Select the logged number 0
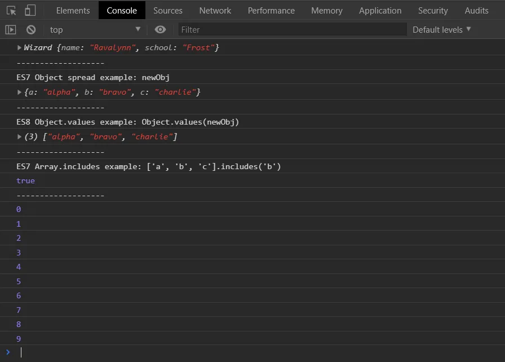Image resolution: width=505 pixels, height=362 pixels. click(x=19, y=209)
